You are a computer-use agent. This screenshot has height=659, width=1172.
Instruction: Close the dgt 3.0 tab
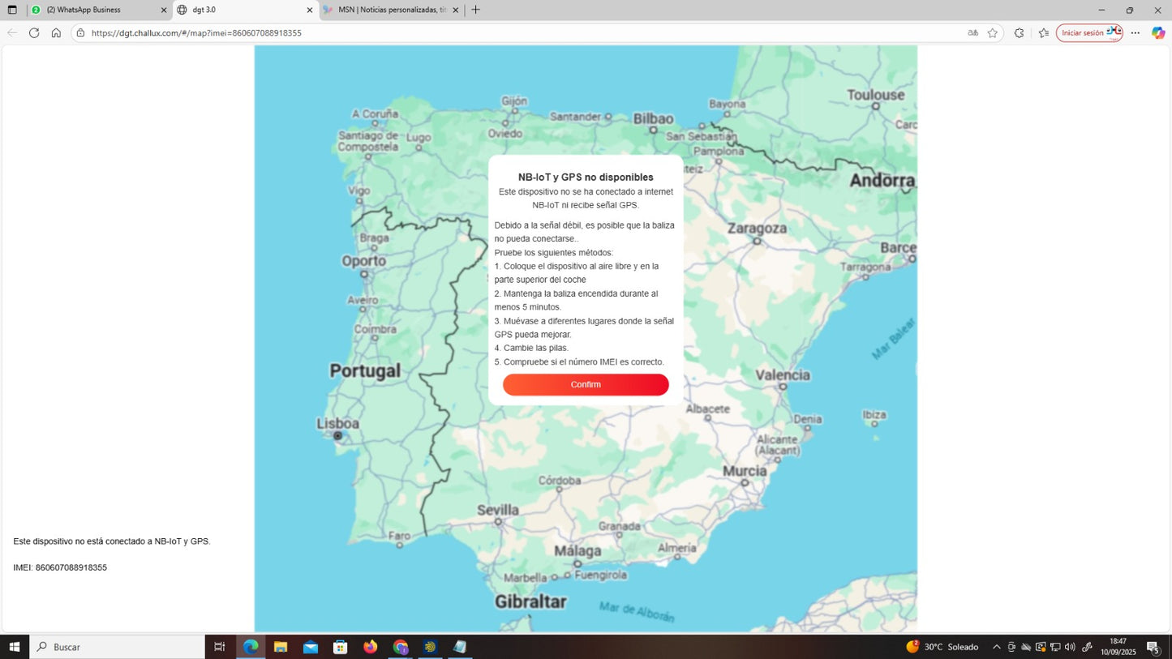tap(309, 11)
